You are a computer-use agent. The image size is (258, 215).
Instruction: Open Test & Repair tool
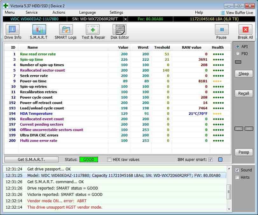coord(93,32)
